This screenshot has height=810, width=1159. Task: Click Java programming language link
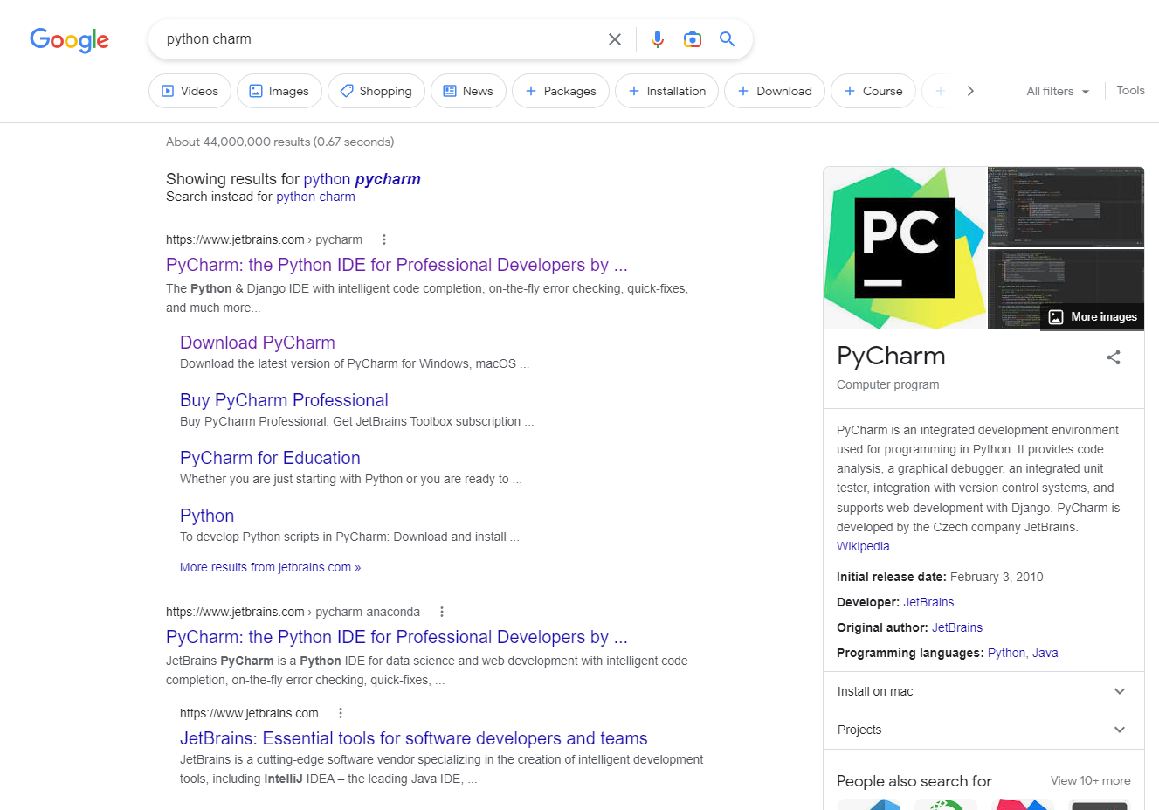(1045, 653)
